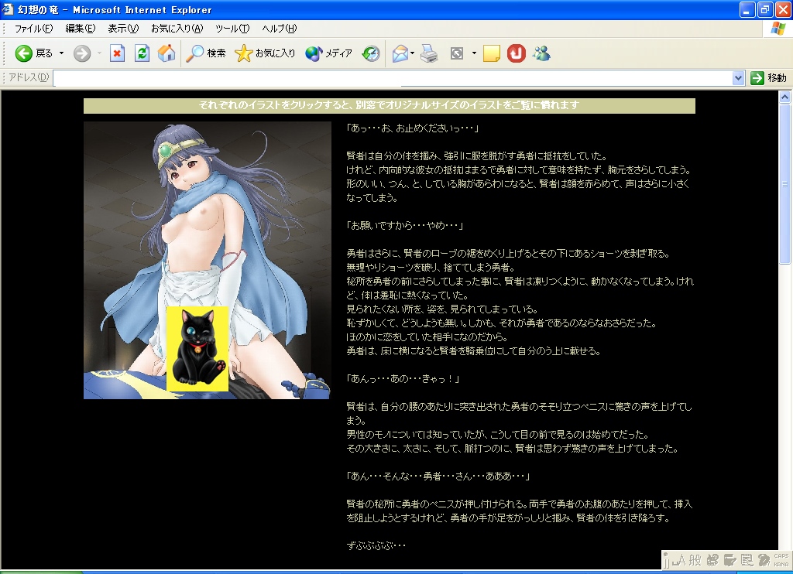The image size is (793, 574).
Task: Restore down the Internet Explorer window
Action: click(764, 9)
